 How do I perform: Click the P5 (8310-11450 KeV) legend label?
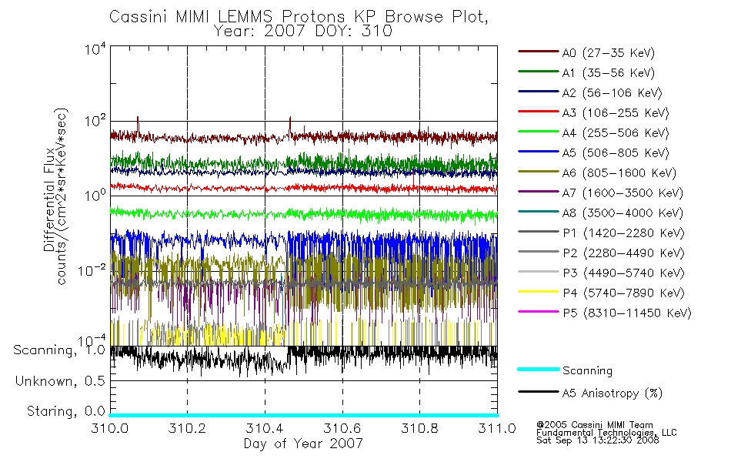tap(627, 313)
